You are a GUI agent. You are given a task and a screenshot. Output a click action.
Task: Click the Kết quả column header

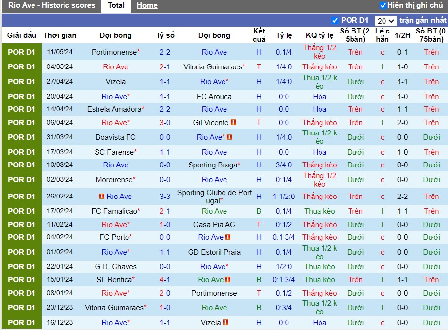click(x=259, y=35)
